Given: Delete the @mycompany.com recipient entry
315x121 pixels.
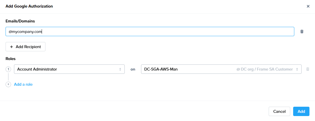Looking at the screenshot, I should 302,31.
